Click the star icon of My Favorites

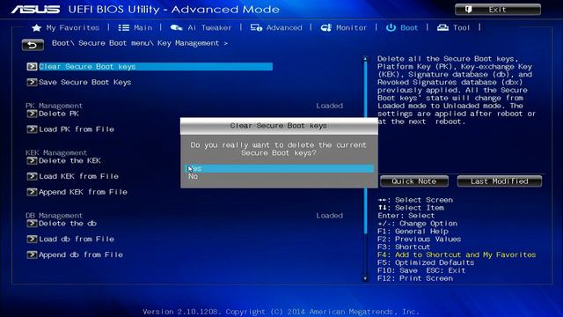(x=37, y=27)
